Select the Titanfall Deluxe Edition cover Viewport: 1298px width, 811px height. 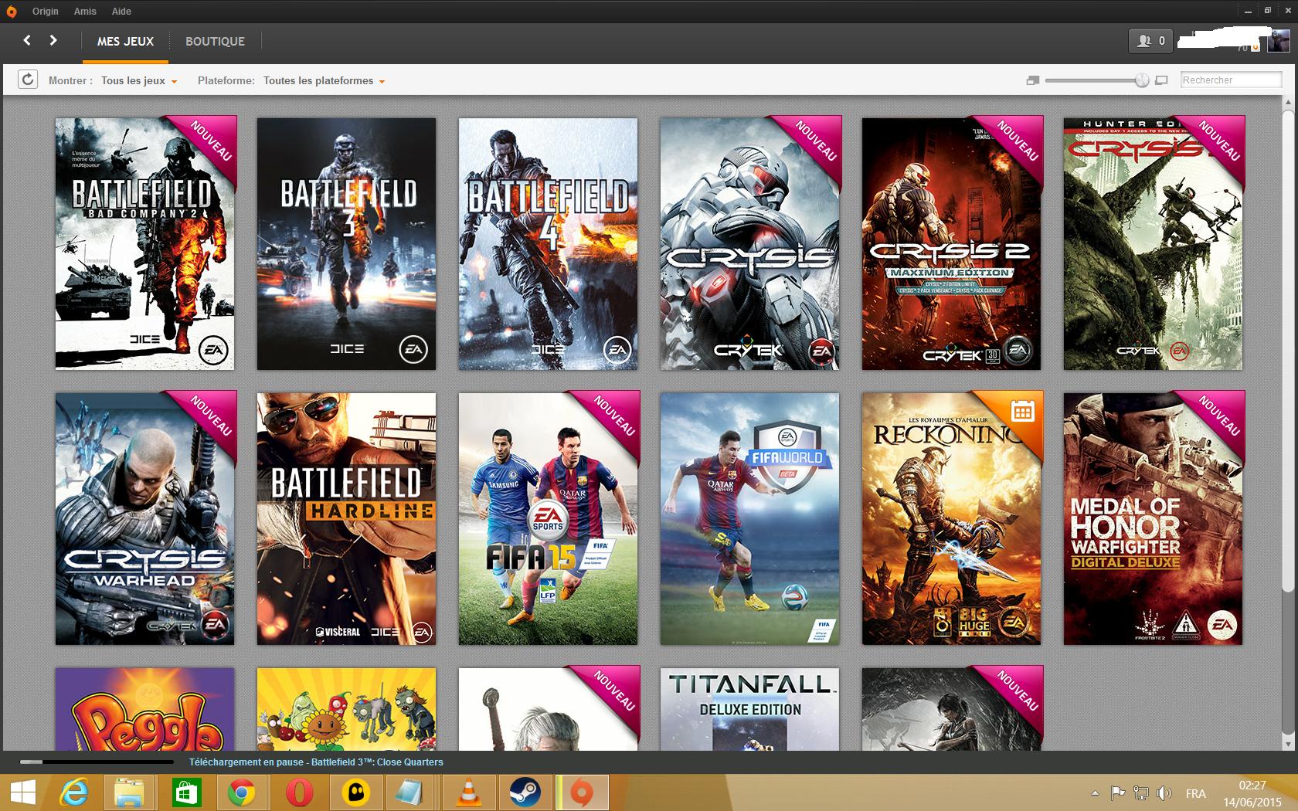pyautogui.click(x=749, y=709)
